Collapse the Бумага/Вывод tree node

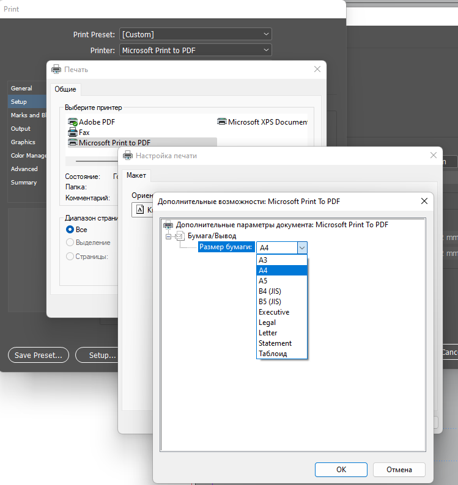(x=168, y=236)
